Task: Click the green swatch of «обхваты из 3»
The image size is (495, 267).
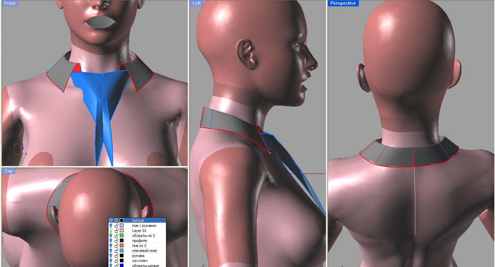Action: [122, 236]
